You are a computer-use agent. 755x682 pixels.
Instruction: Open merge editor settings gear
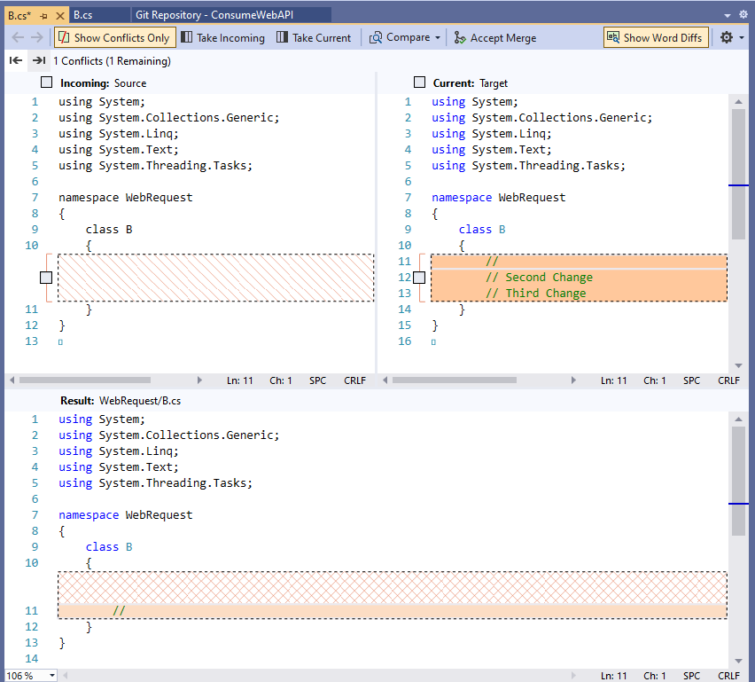[727, 37]
